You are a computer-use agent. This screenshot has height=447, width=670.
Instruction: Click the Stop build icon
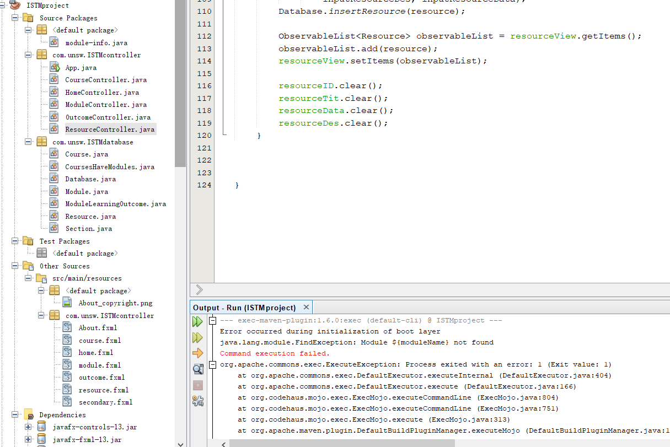click(197, 385)
